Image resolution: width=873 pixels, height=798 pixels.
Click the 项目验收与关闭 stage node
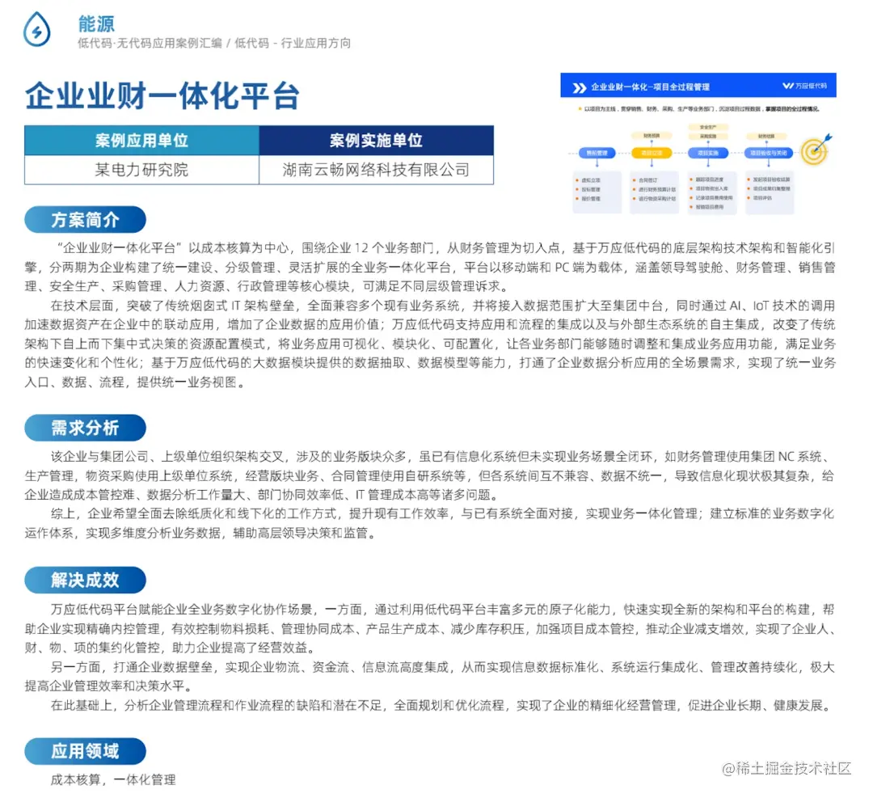[770, 153]
